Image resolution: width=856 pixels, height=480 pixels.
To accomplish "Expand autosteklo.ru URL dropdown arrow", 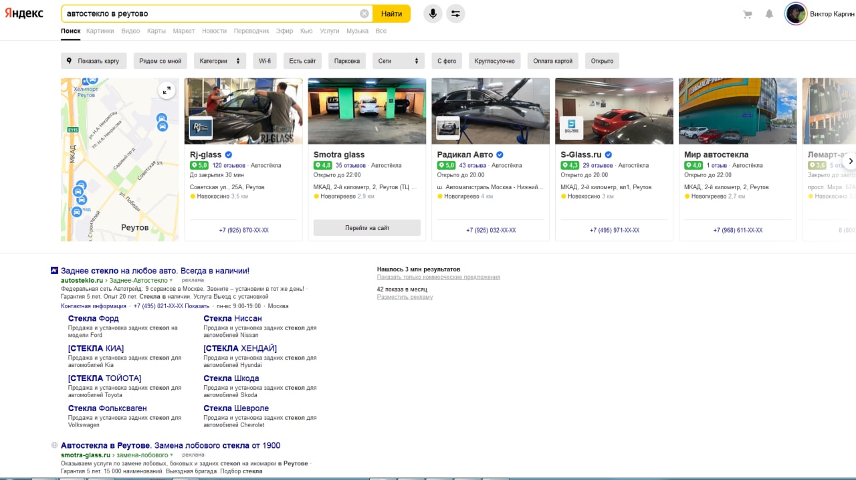I will point(171,281).
